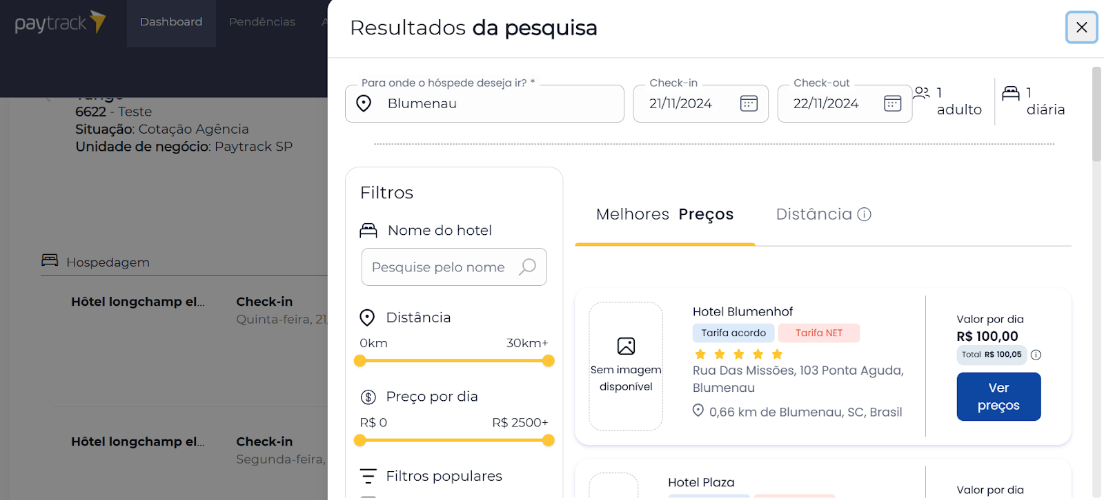Viewport: 1104px width, 500px height.
Task: Click the left handle of the price slider
Action: pyautogui.click(x=359, y=440)
